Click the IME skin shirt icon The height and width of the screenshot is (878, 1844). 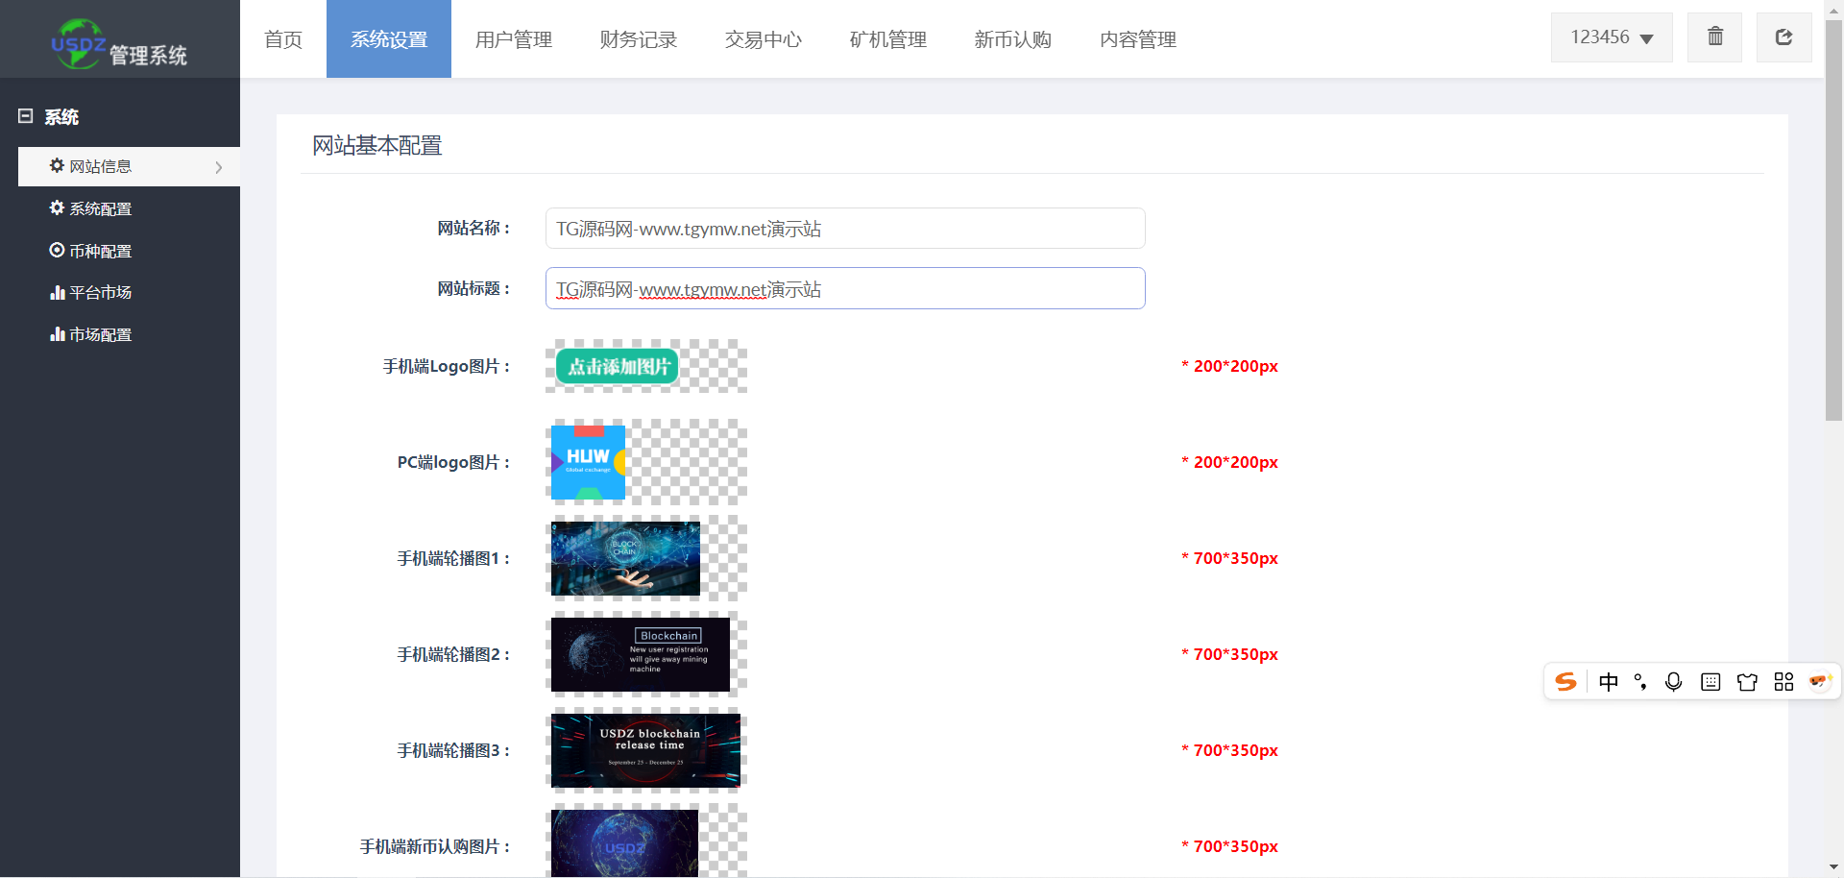1747,682
